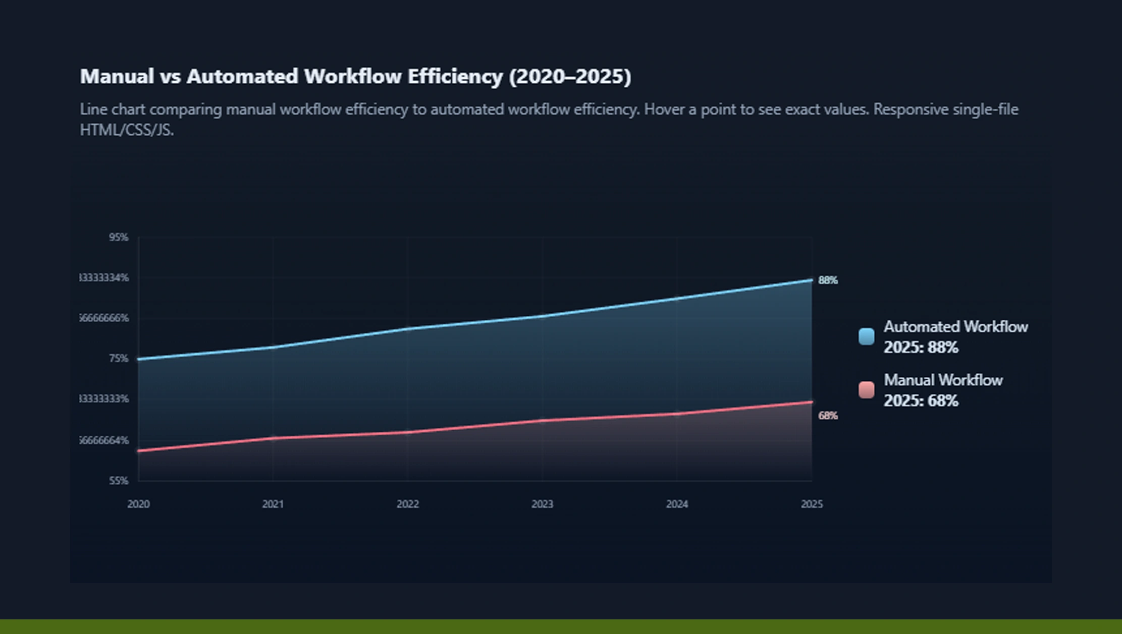Screen dimensions: 1122x634
Task: Click the chart title heading text
Action: pyautogui.click(x=355, y=77)
